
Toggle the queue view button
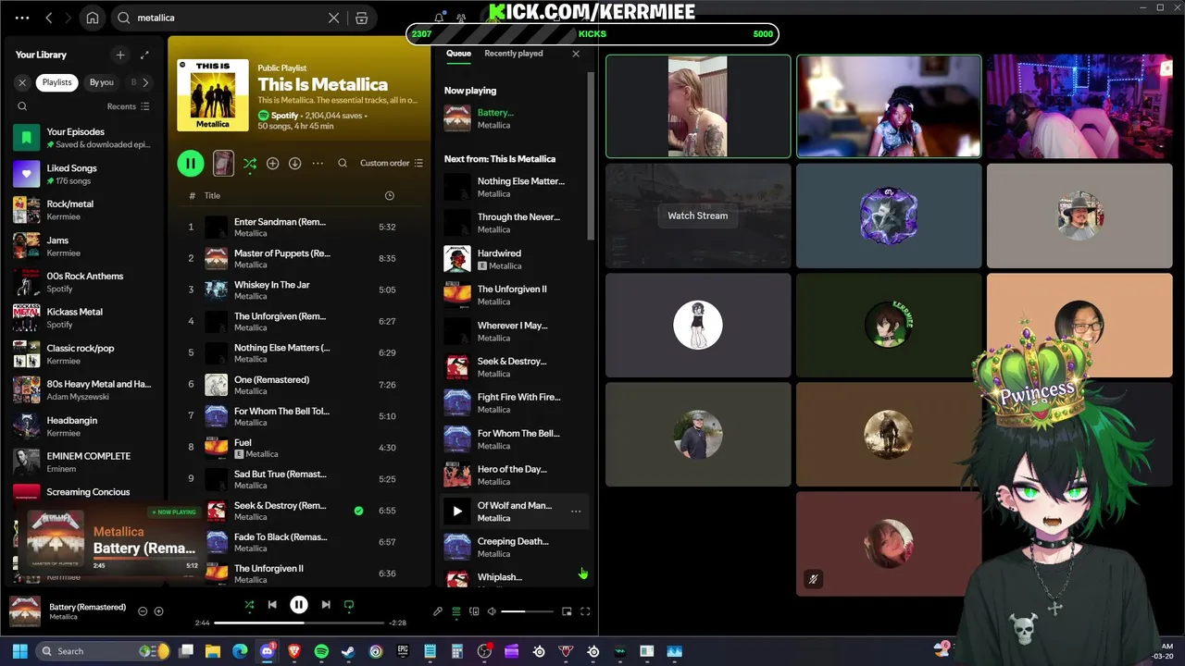coord(455,611)
